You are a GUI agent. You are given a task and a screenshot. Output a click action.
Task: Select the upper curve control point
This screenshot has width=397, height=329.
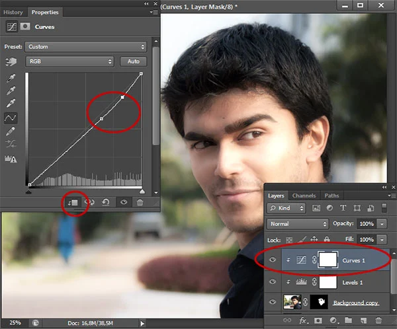point(122,97)
